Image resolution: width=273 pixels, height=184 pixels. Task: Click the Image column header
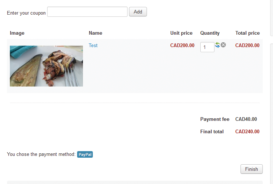[17, 33]
